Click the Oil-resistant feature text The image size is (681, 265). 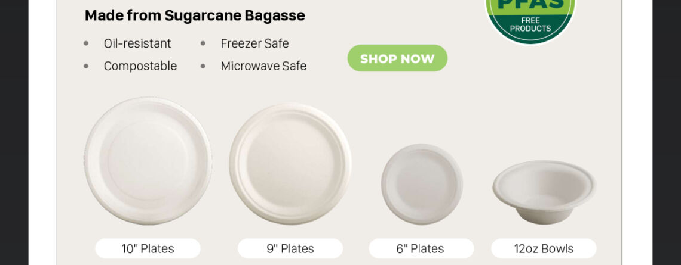[137, 43]
